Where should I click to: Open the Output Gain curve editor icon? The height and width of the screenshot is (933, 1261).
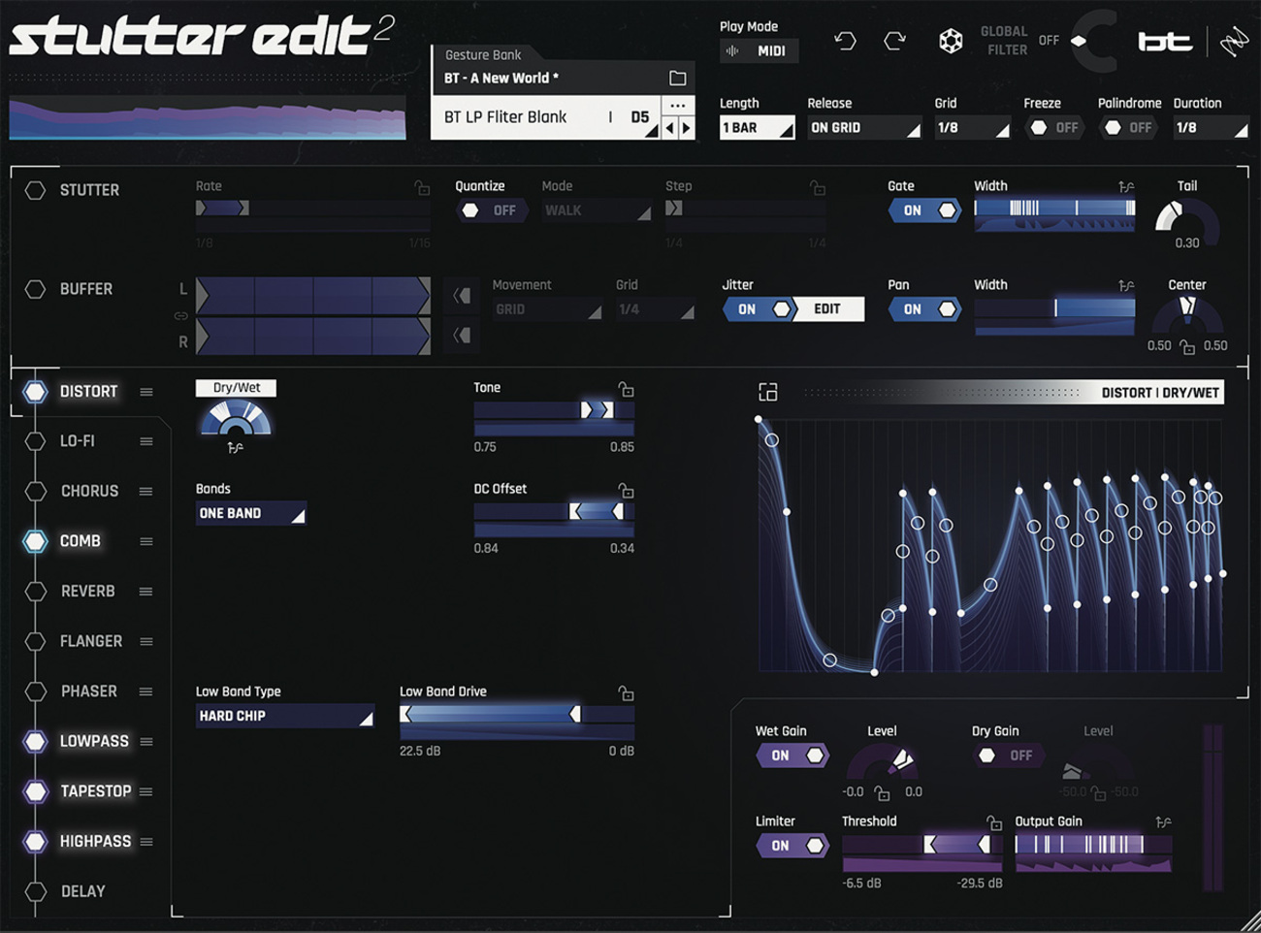point(1164,821)
